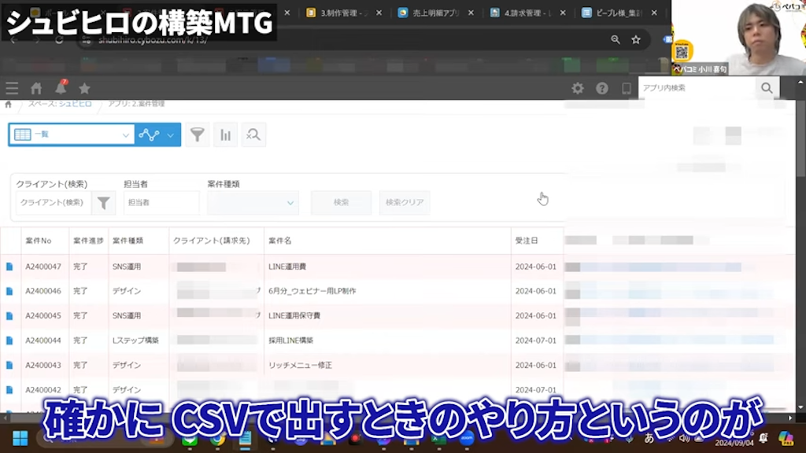Click inside the 担当者 input field

(x=161, y=202)
